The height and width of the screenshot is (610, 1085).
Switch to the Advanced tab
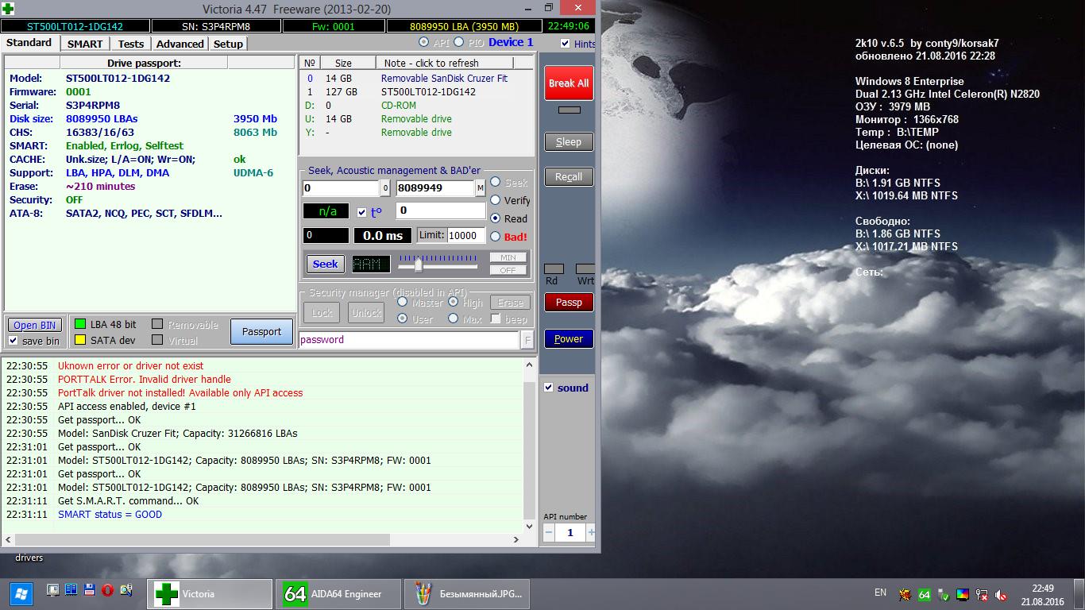click(x=180, y=44)
